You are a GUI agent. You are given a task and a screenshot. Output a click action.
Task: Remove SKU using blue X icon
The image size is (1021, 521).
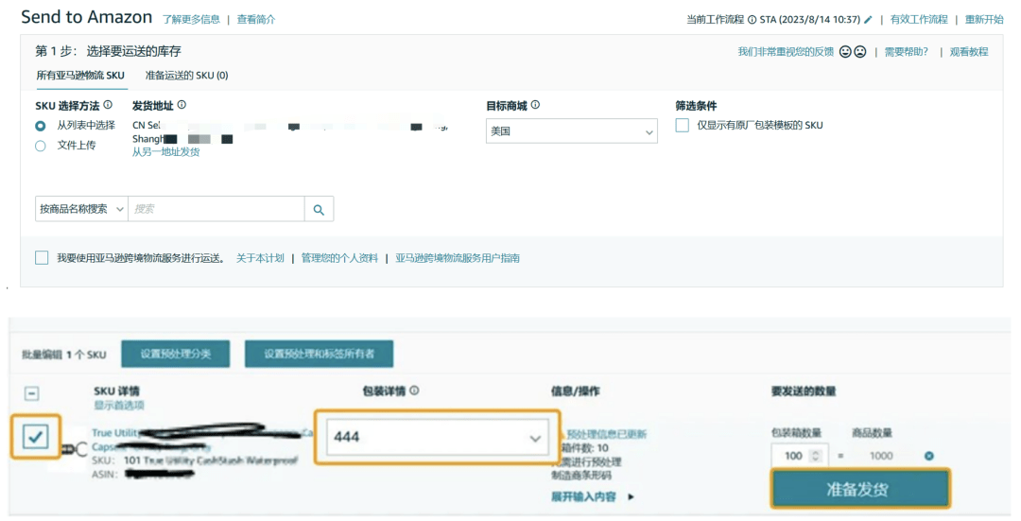click(928, 456)
